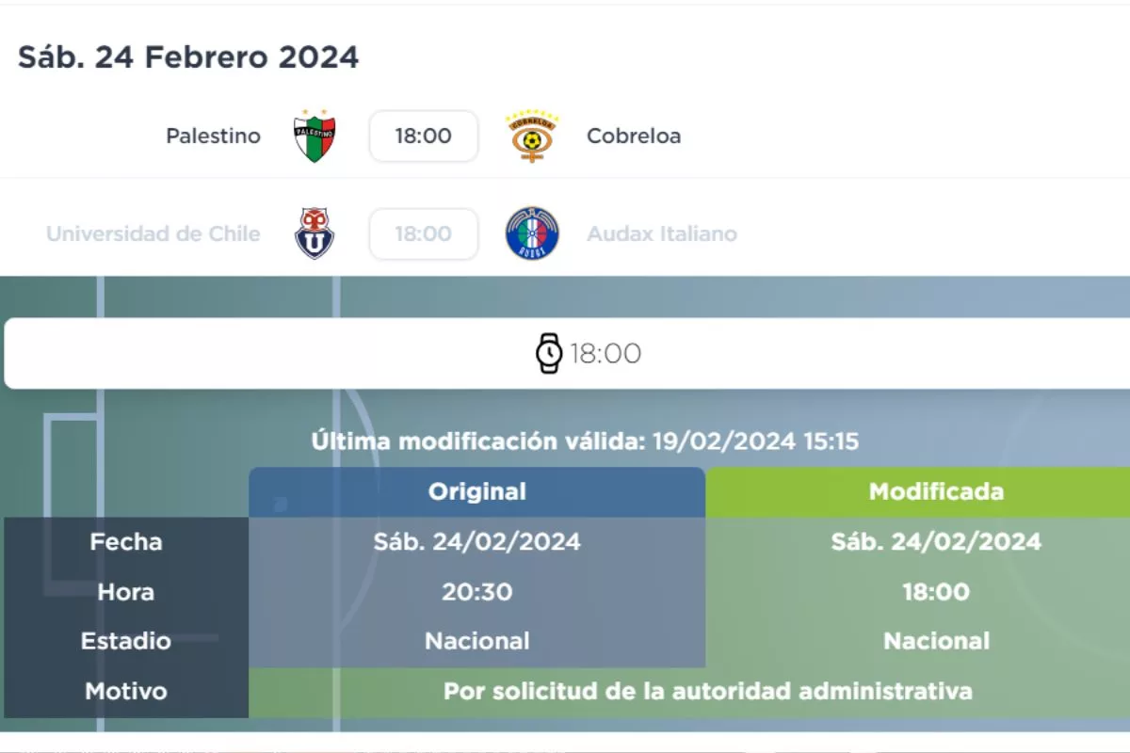Screen dimensions: 1130x753
Task: Click the Palestino club crest
Action: 315,136
